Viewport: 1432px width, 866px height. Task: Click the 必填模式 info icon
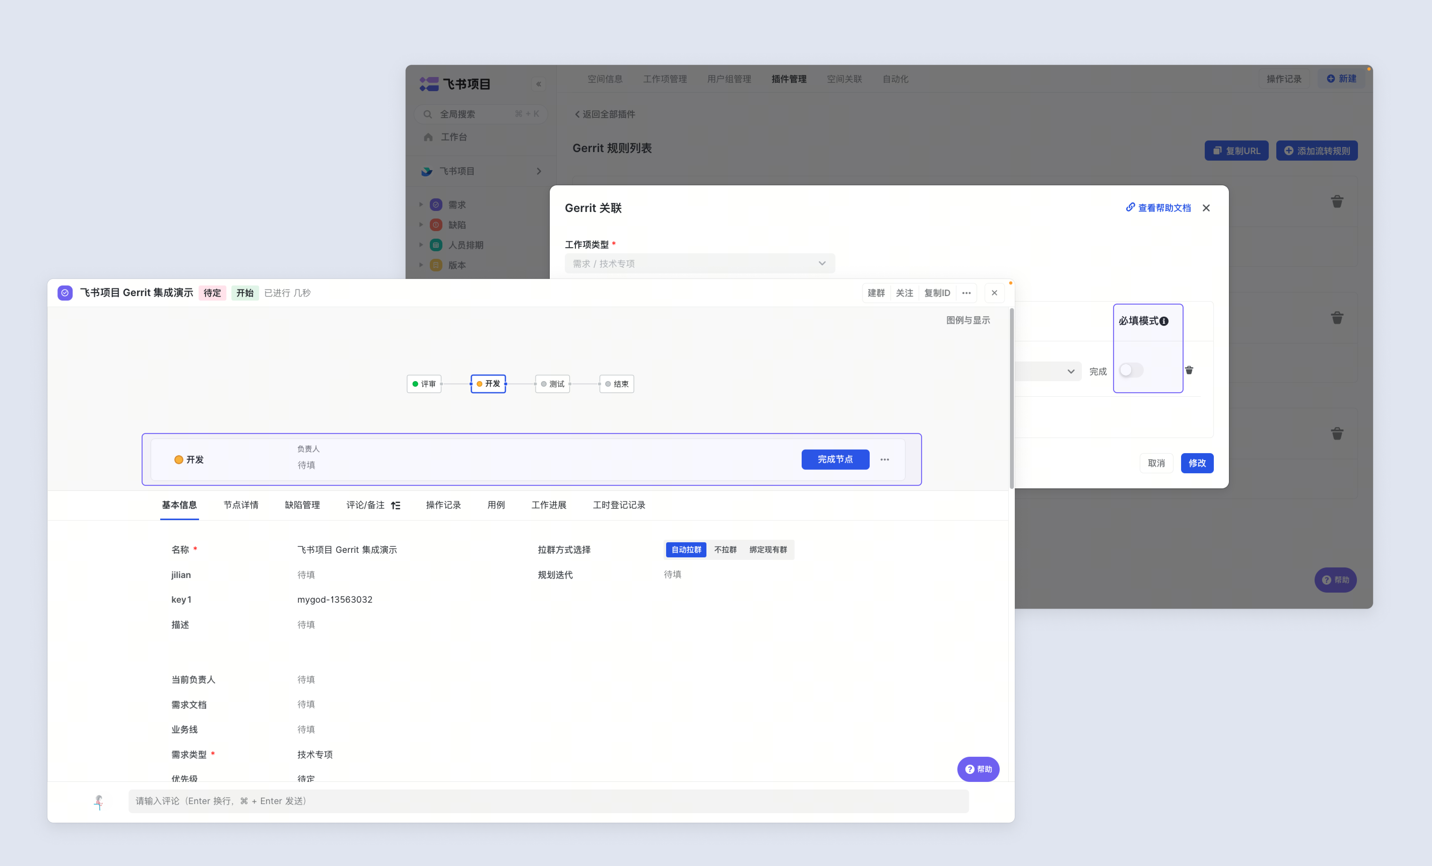pyautogui.click(x=1164, y=321)
